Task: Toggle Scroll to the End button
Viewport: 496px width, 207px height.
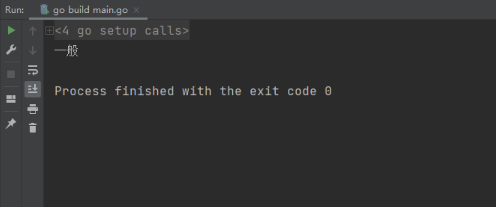Action: click(33, 89)
